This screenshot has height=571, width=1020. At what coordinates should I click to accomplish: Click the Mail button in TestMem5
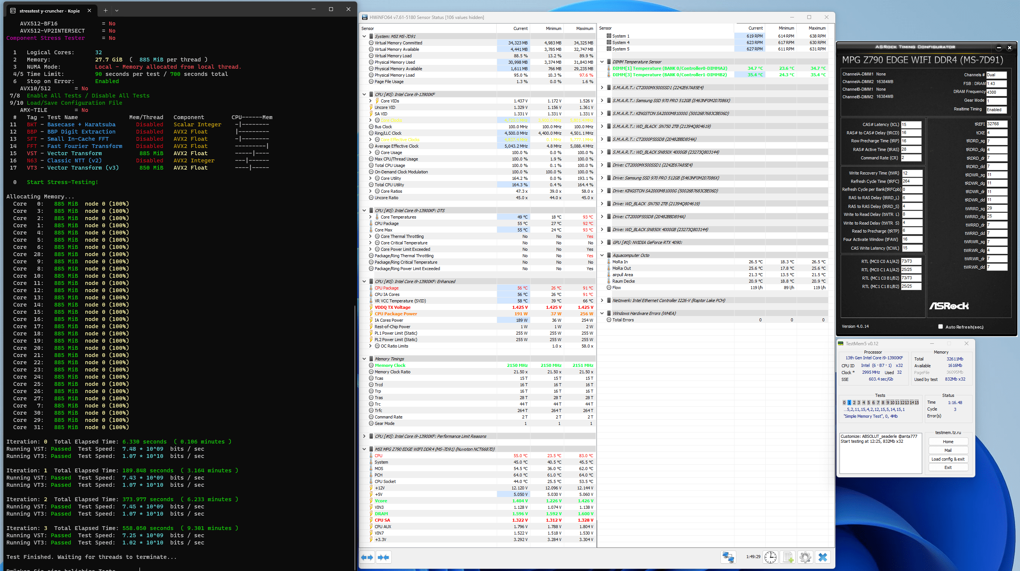point(948,450)
